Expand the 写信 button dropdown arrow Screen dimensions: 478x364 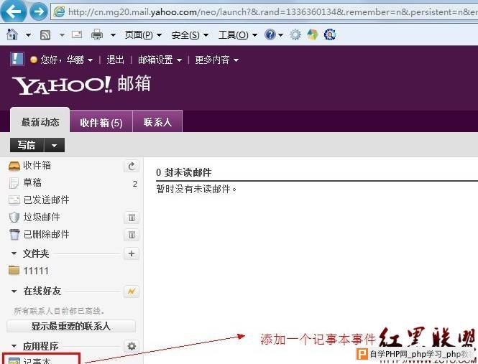54,145
